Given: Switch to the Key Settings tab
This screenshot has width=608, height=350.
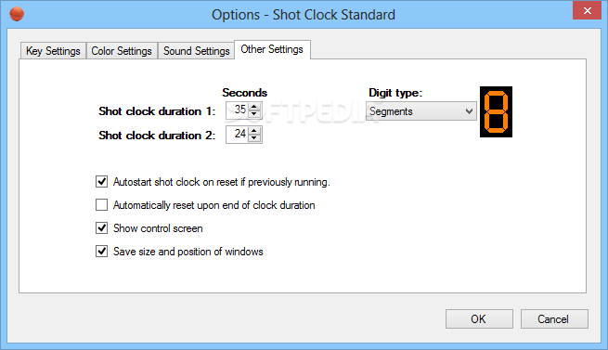Looking at the screenshot, I should [53, 51].
